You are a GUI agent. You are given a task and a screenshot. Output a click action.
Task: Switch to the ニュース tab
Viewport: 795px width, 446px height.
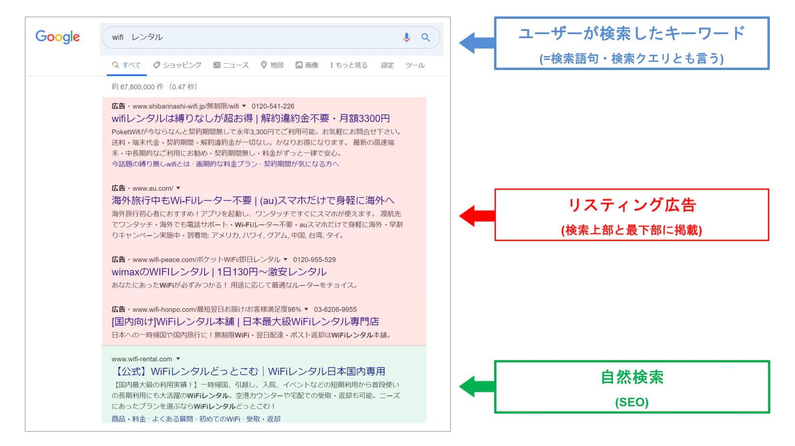click(x=231, y=65)
